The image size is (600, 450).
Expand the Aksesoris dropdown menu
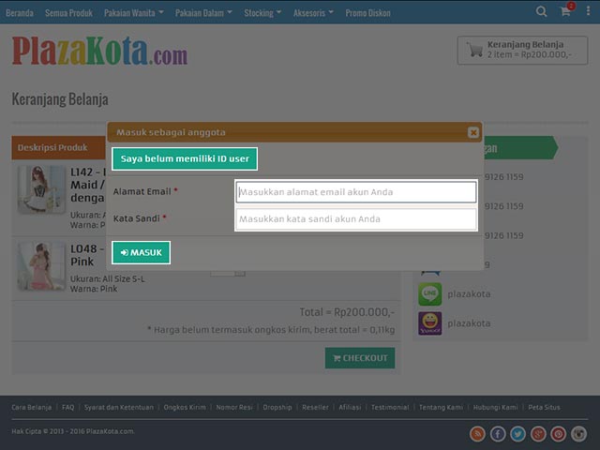point(314,13)
